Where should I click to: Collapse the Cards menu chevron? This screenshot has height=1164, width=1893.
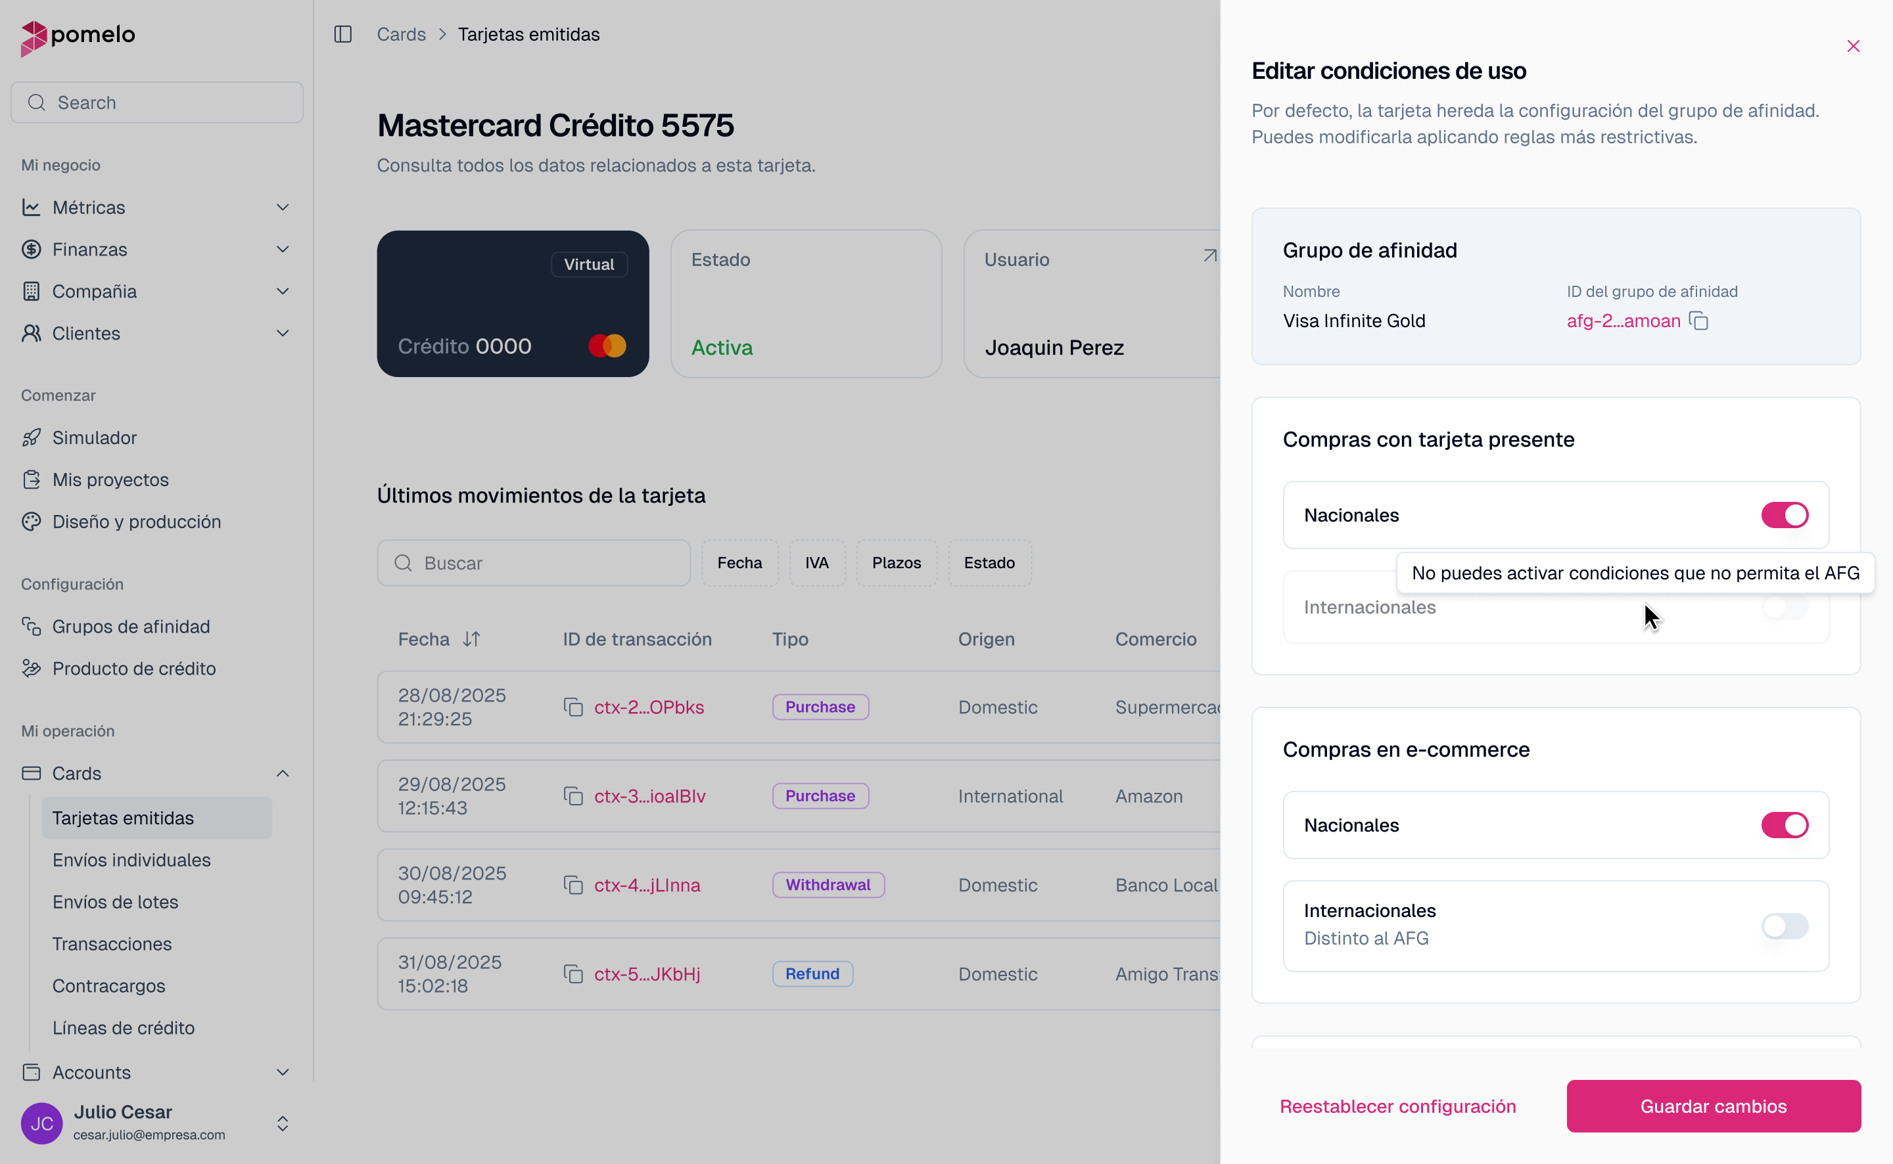283,773
